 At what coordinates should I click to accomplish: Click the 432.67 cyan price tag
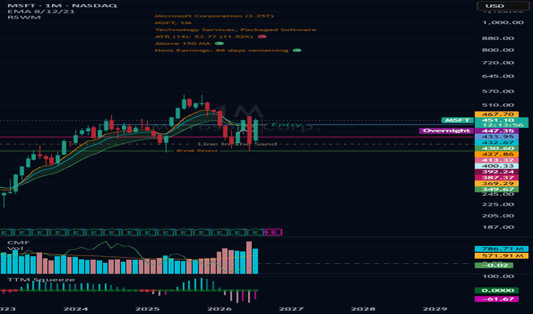[x=496, y=143]
